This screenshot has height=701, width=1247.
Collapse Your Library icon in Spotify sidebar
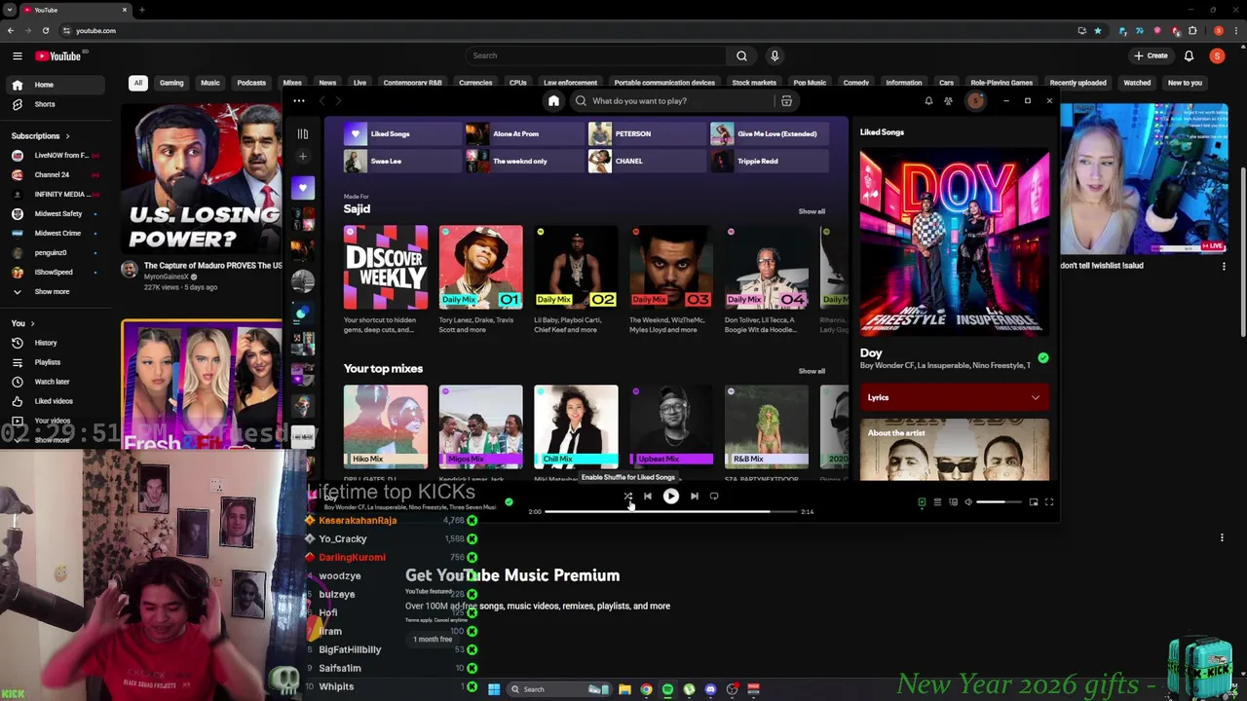tap(302, 133)
